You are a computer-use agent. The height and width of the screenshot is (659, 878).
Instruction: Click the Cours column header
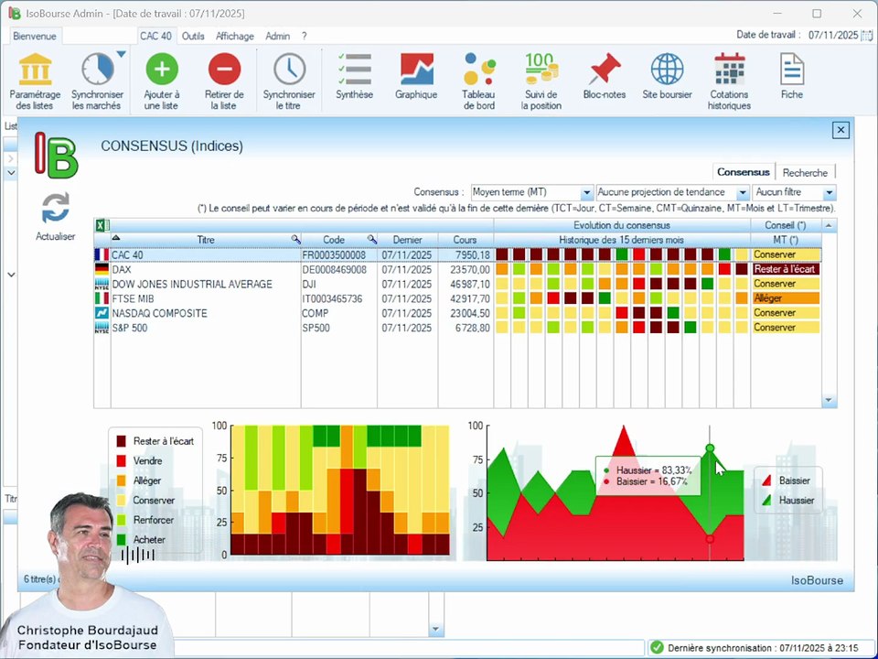[x=466, y=240]
